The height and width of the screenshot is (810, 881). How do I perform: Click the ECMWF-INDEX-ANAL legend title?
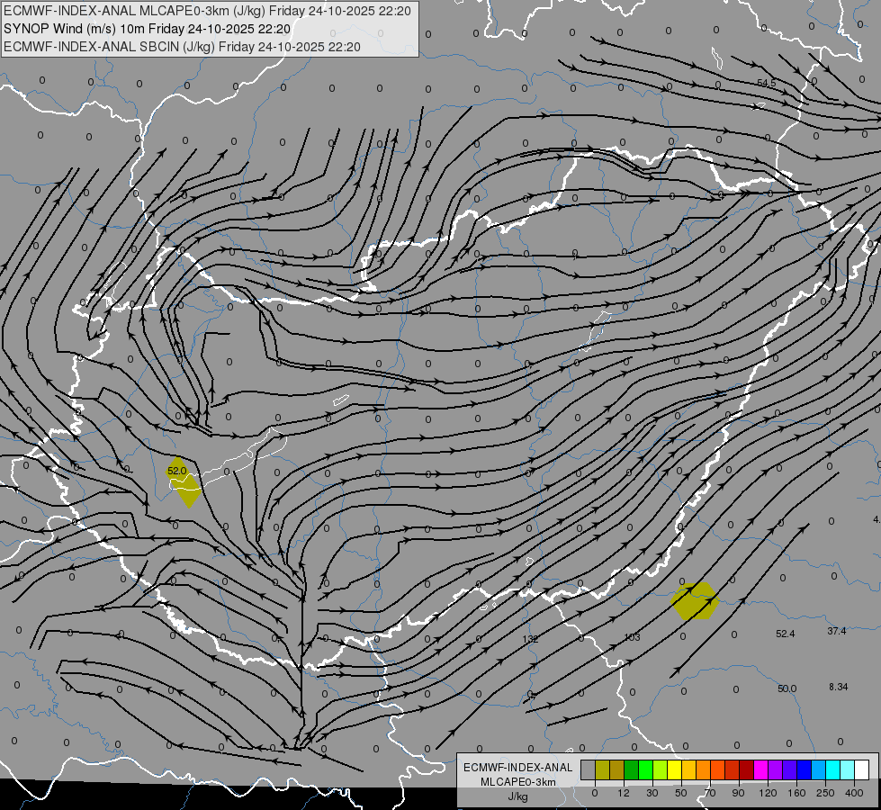pos(517,768)
